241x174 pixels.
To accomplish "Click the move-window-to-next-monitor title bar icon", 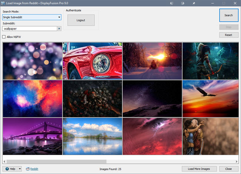I will (x=172, y=4).
